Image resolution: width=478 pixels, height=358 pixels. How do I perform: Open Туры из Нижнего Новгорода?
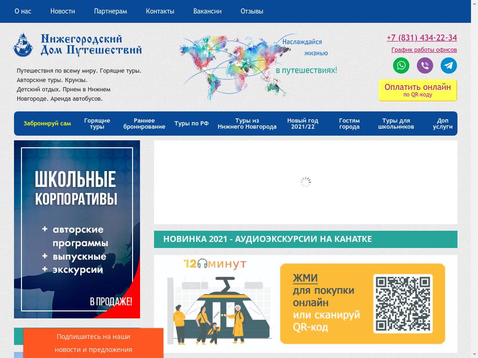pyautogui.click(x=247, y=124)
